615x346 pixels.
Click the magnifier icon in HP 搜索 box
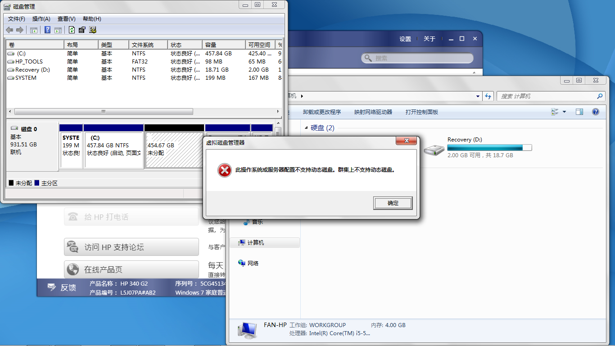point(368,58)
